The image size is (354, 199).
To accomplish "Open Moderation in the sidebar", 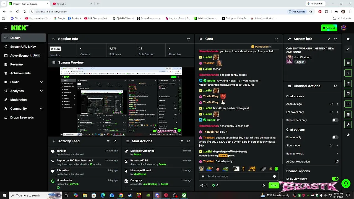I will click(24, 100).
